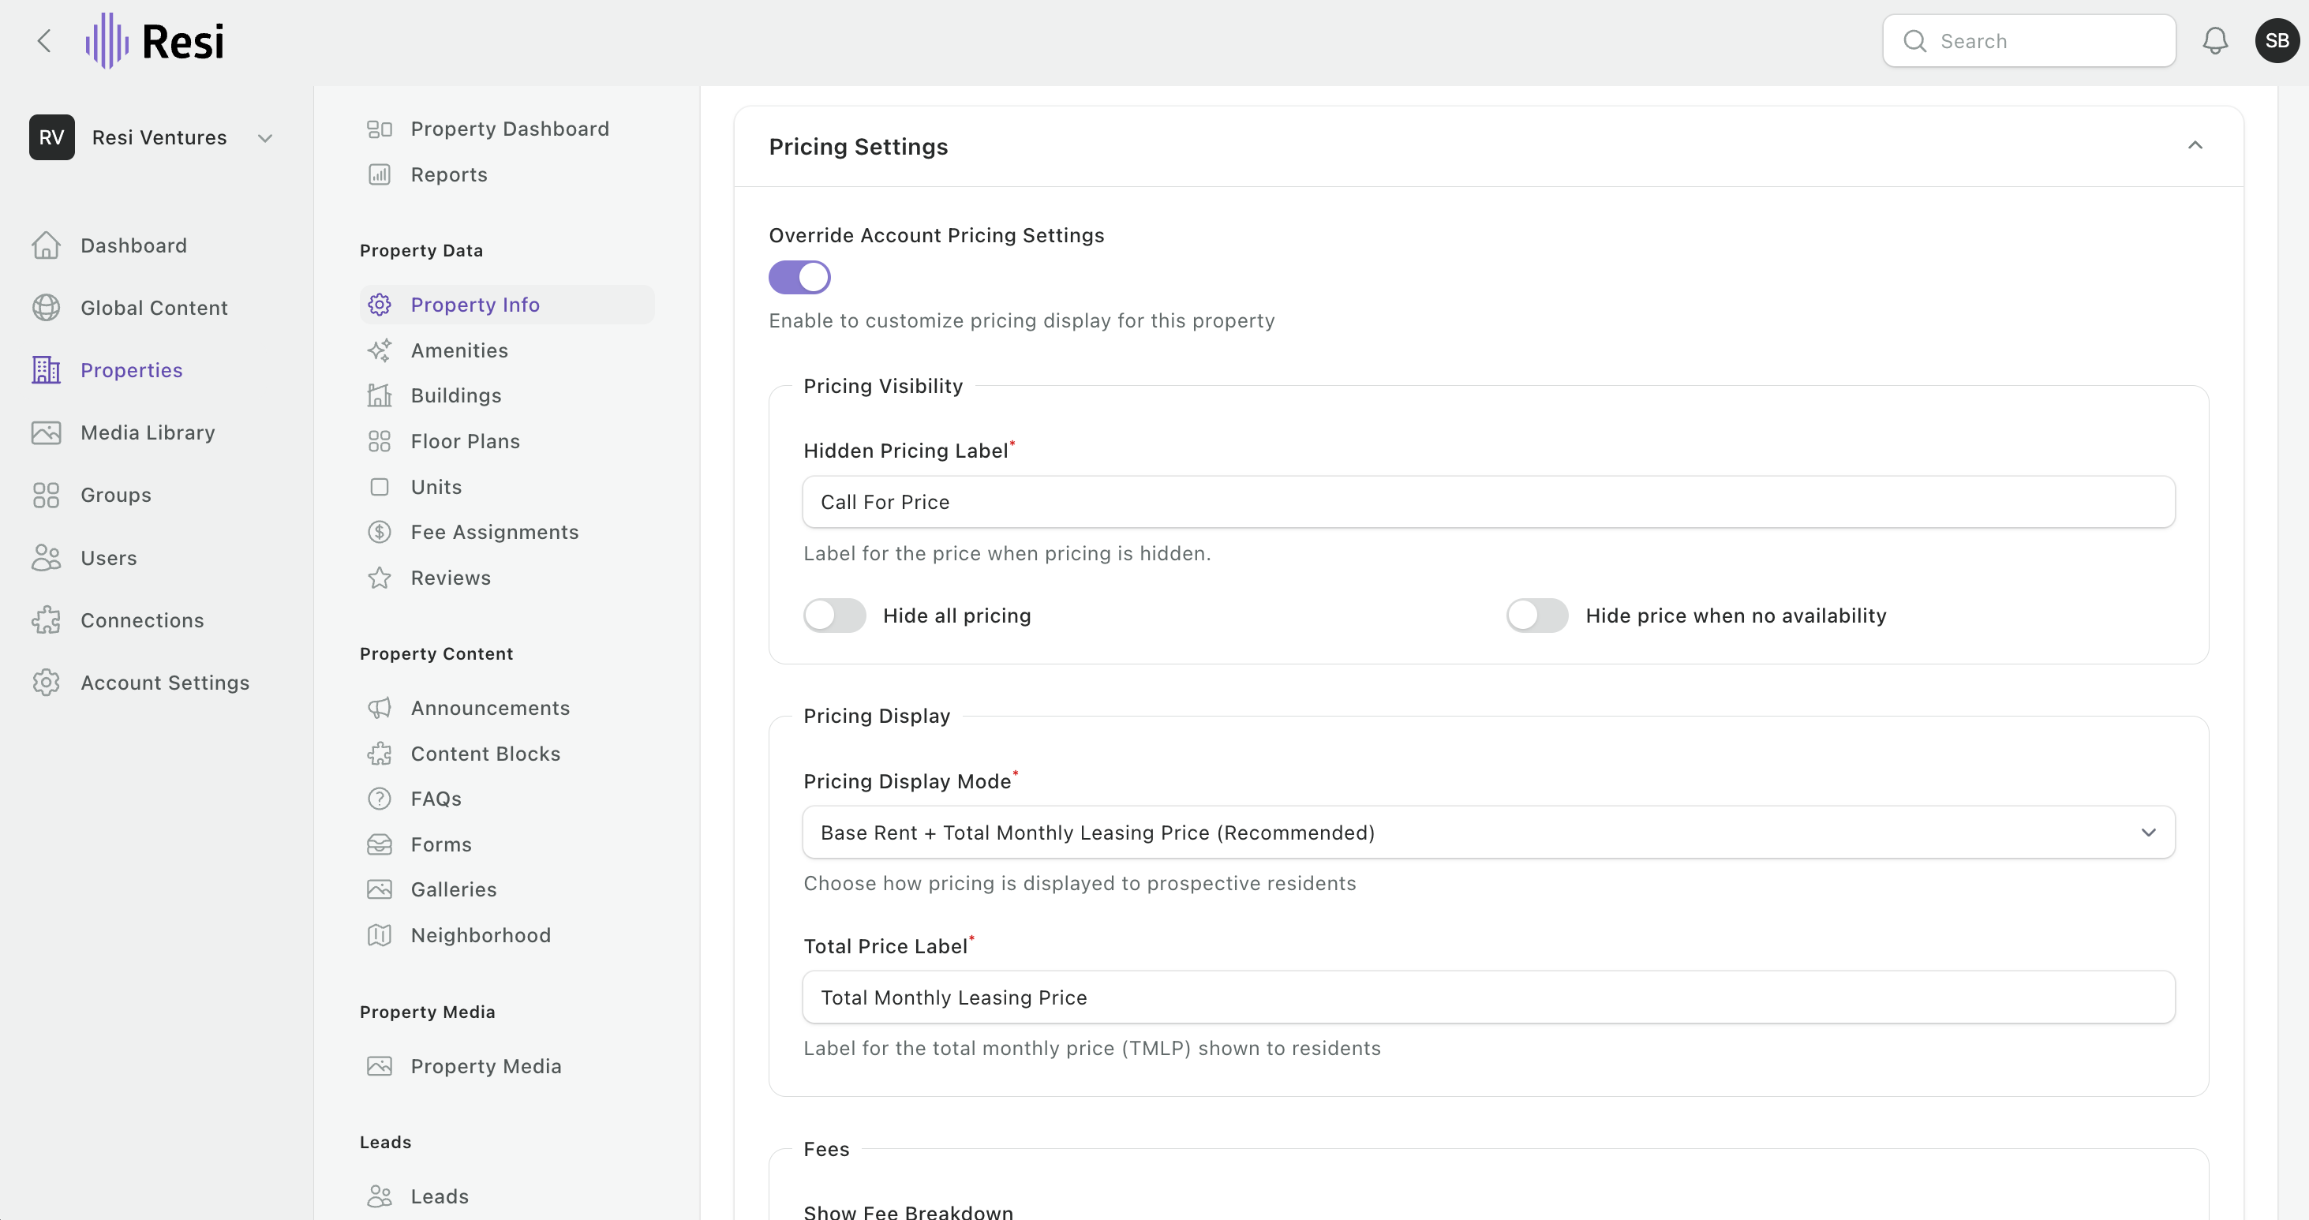Open the Leads link
Viewport: 2309px width, 1220px height.
tap(440, 1196)
